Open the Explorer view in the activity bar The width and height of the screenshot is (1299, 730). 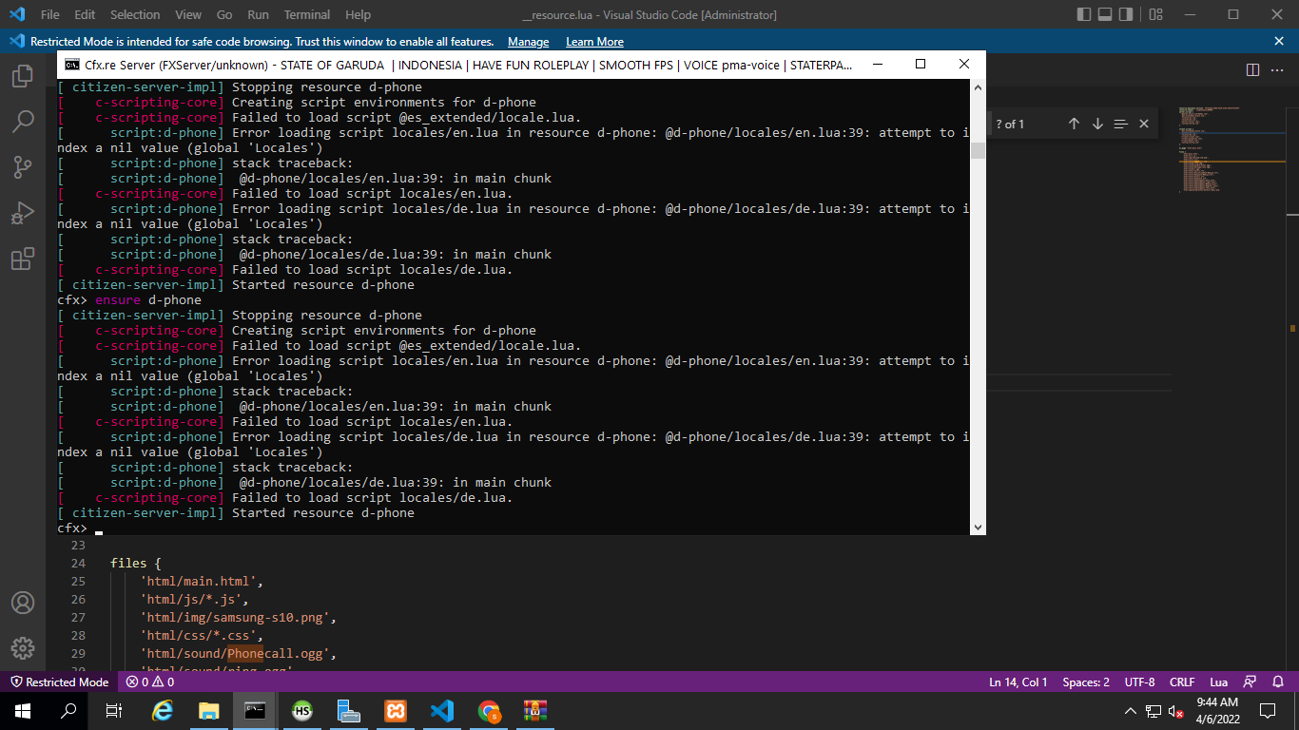(x=23, y=77)
